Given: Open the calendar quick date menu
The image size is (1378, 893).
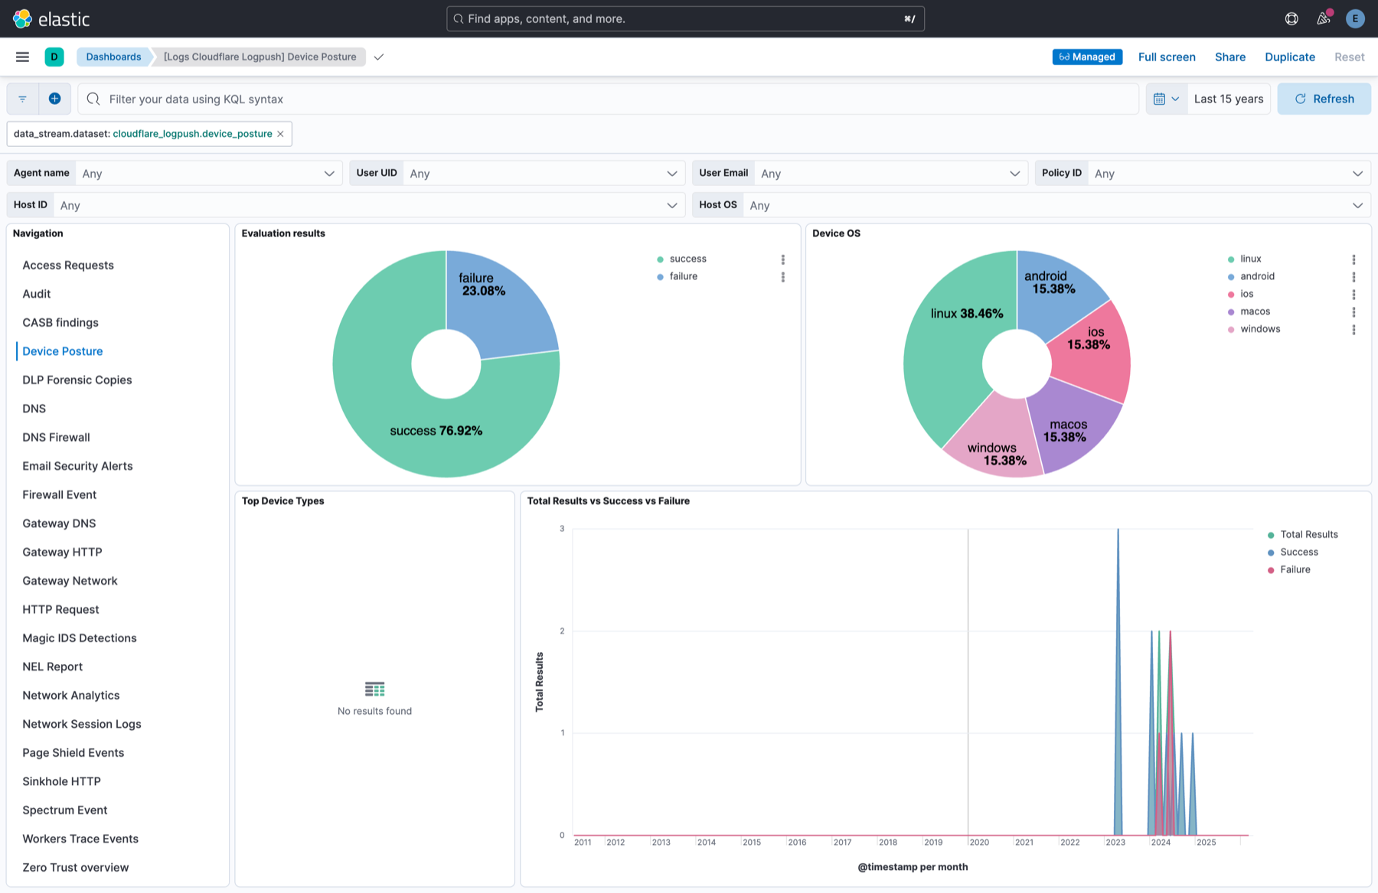Looking at the screenshot, I should point(1166,99).
